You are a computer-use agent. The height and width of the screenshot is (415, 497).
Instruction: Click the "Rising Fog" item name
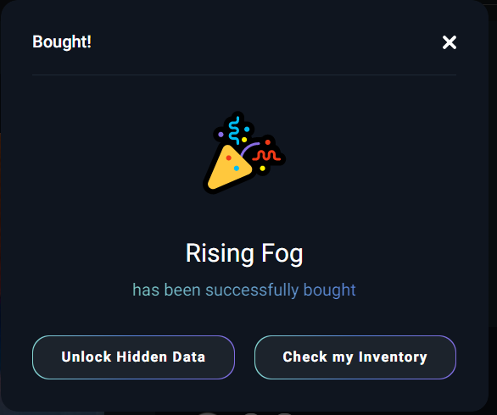[x=244, y=253]
